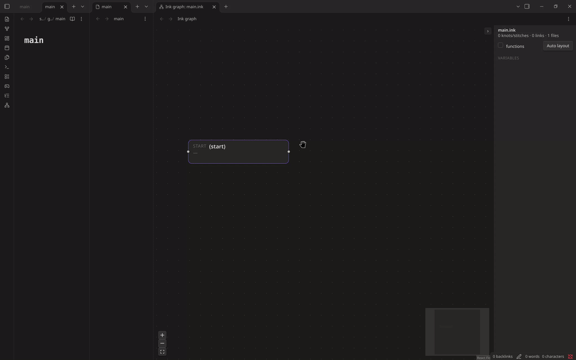Viewport: 576px width, 360px height.
Task: Click the gamepad ribbon icon
Action: 7,86
